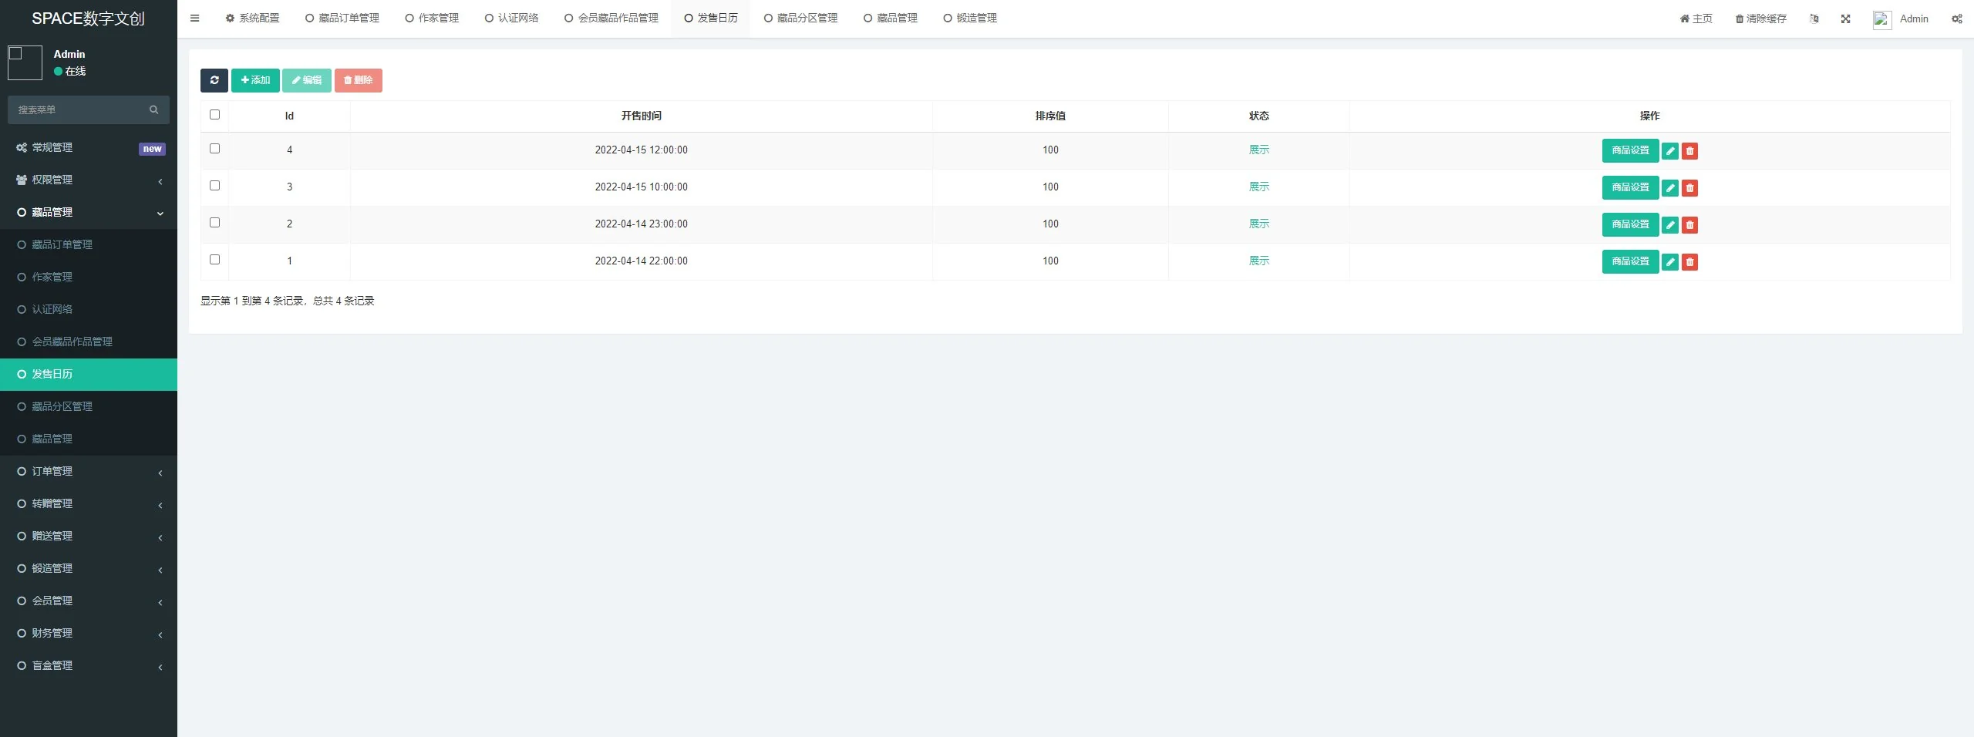Check the checkbox for row Id 3

click(x=215, y=186)
